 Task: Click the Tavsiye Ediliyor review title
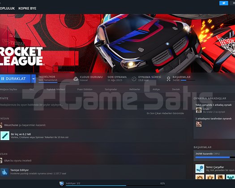pyautogui.click(x=20, y=170)
